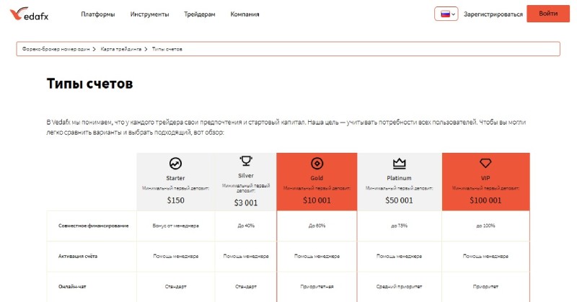This screenshot has width=577, height=302.
Task: Select the Типы счетов breadcrumb
Action: [x=167, y=49]
